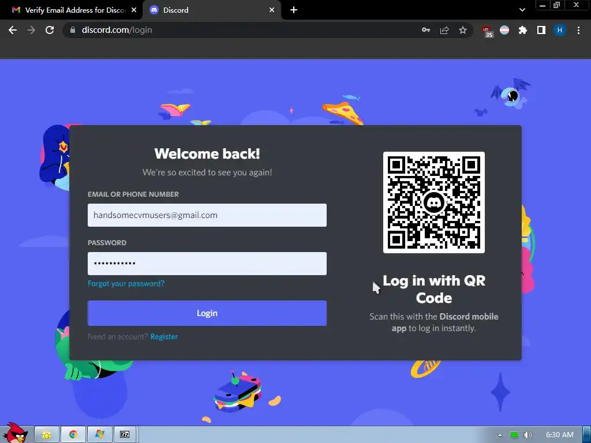The image size is (591, 443).
Task: Share this page via share icon
Action: click(x=444, y=30)
